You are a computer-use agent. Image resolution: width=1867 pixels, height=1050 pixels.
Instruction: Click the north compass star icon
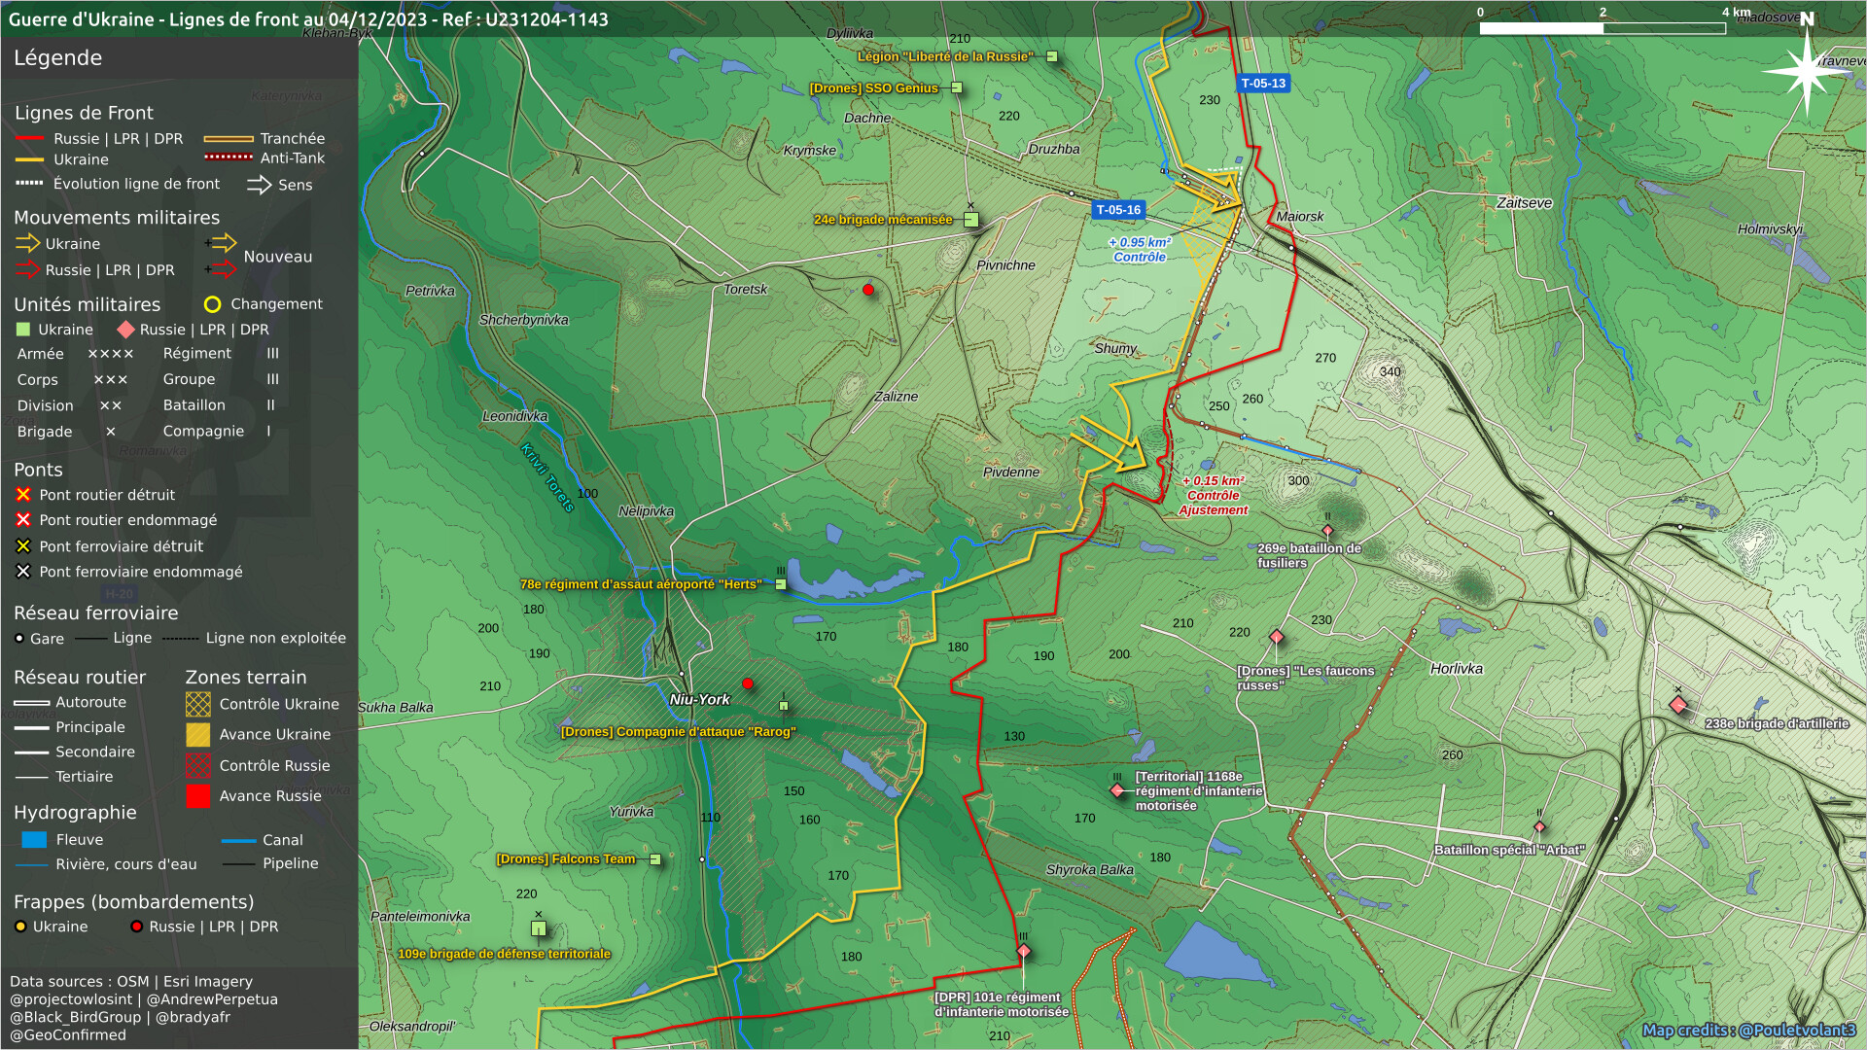(1807, 70)
